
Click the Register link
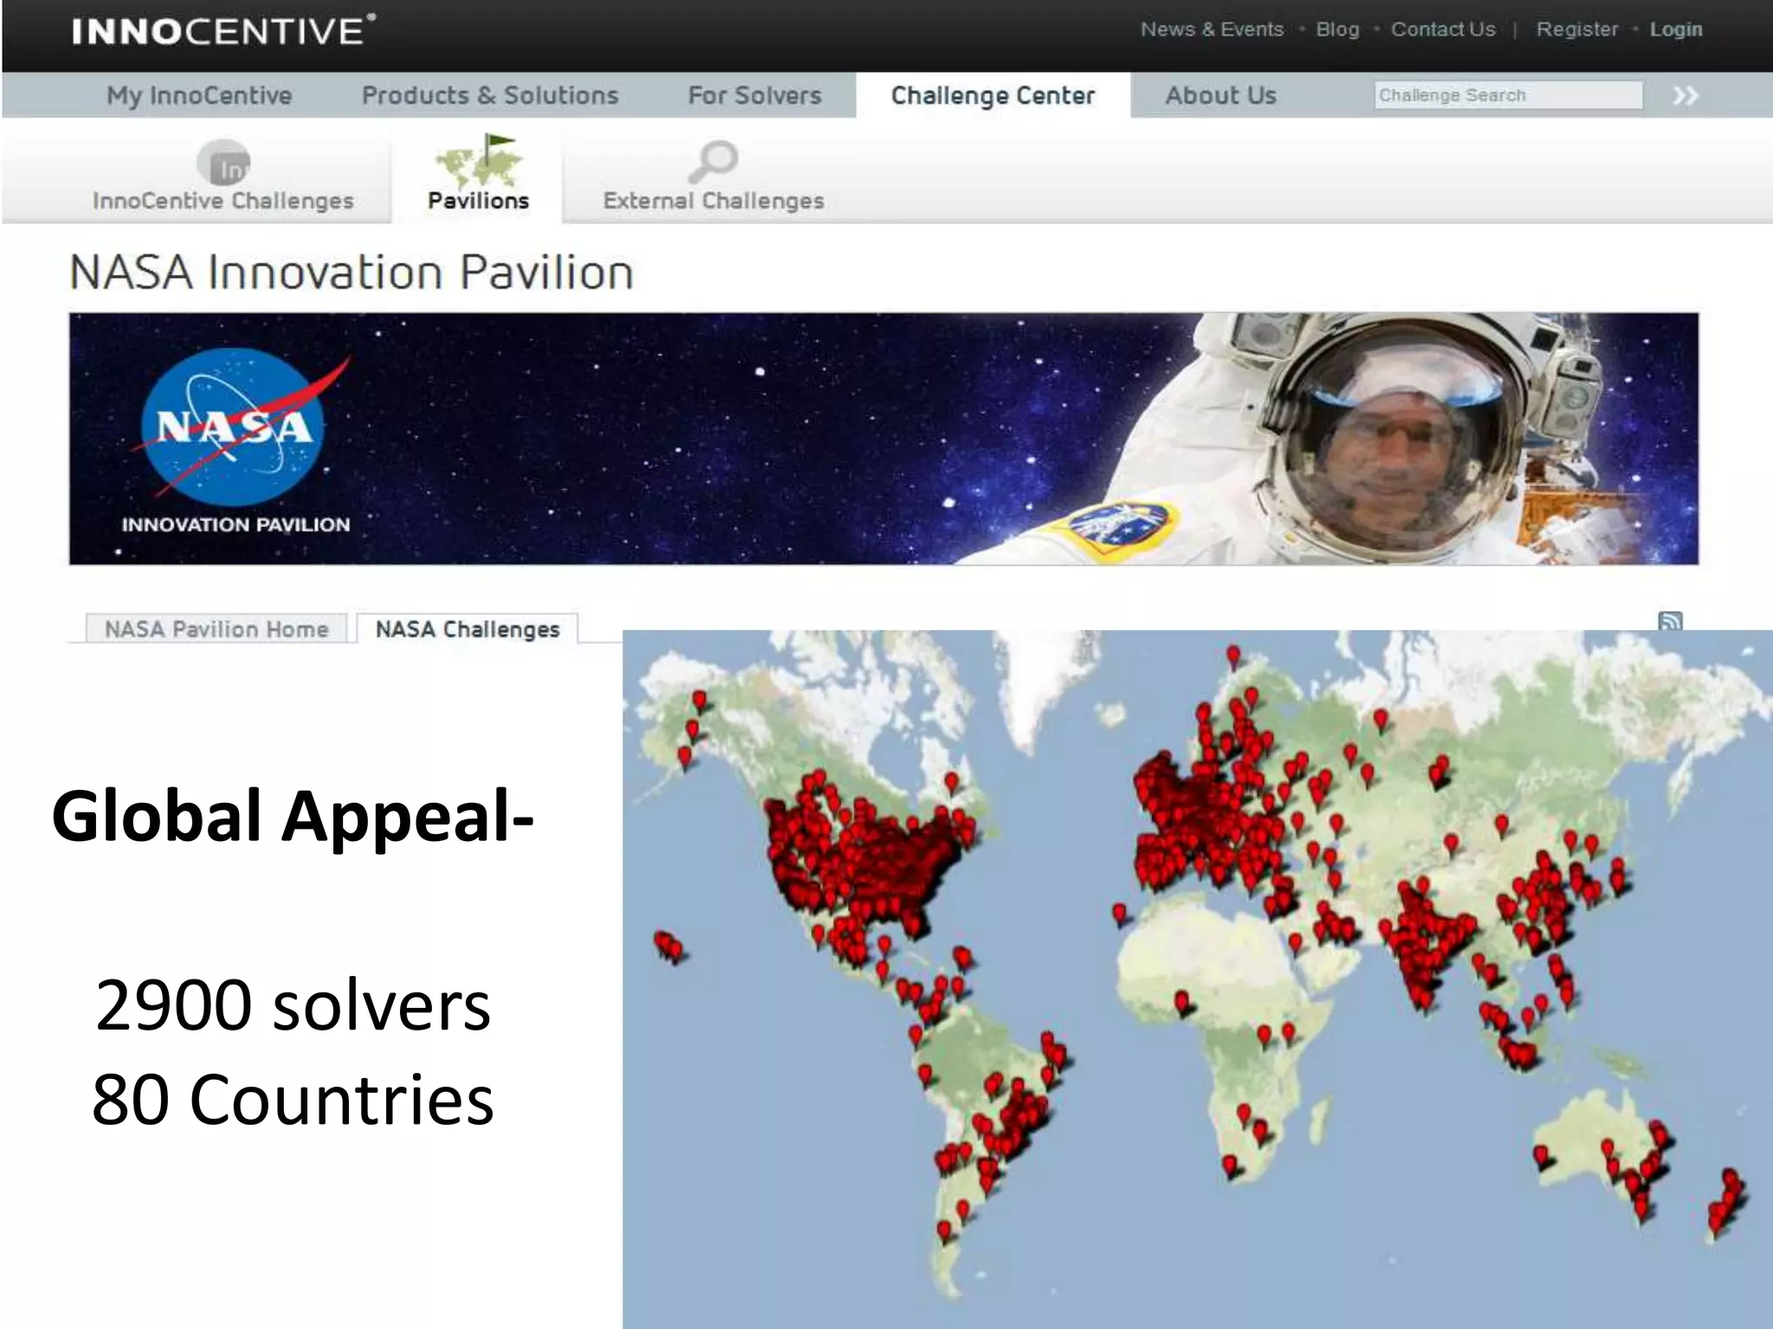pos(1576,29)
